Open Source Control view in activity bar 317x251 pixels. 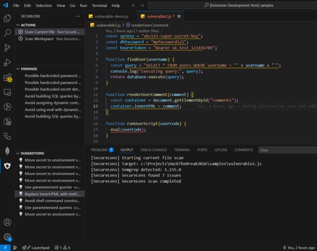[7, 48]
